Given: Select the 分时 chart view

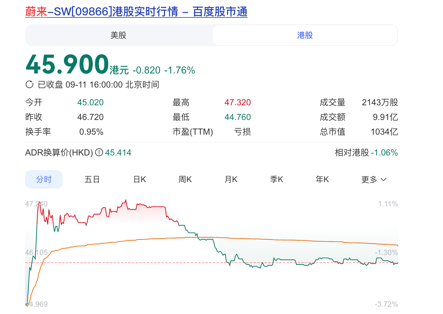Looking at the screenshot, I should 44,179.
